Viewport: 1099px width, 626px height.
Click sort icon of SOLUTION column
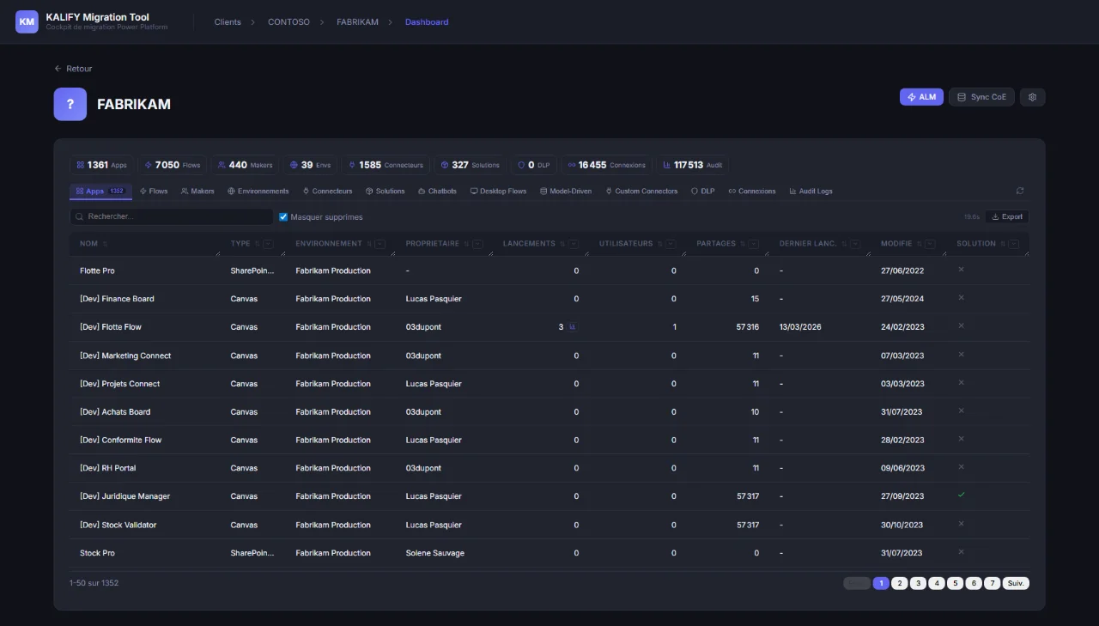(x=1002, y=244)
